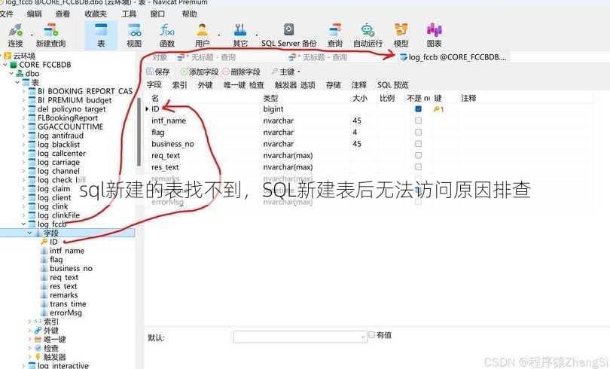
Task: Expand the 触发器 tree node
Action: 29,357
